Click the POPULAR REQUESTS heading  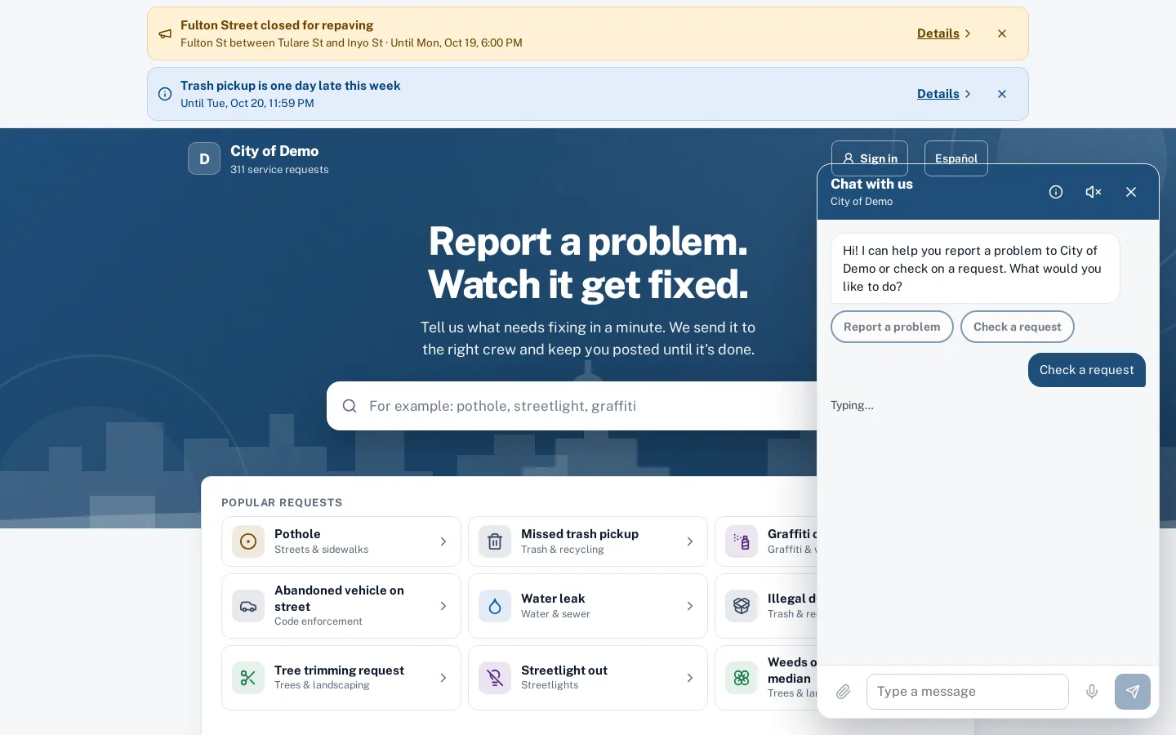282,502
